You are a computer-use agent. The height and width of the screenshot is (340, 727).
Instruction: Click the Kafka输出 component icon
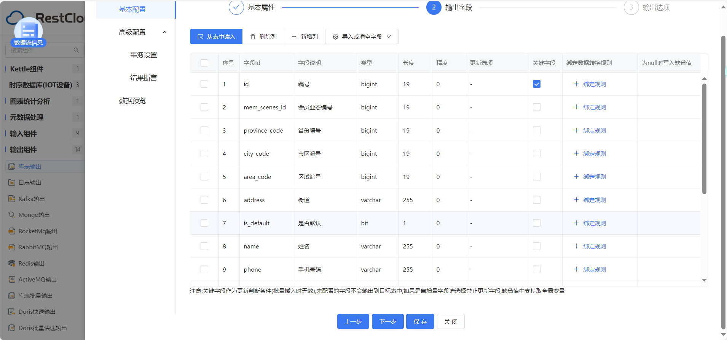pos(12,199)
